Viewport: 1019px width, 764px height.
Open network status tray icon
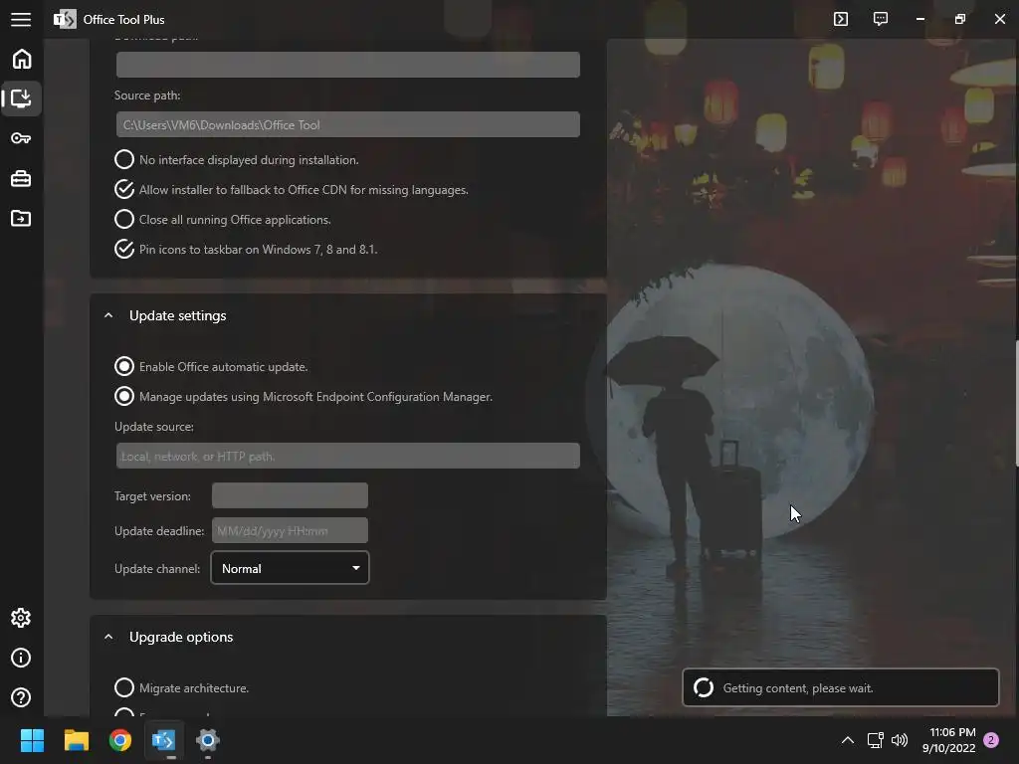[876, 740]
